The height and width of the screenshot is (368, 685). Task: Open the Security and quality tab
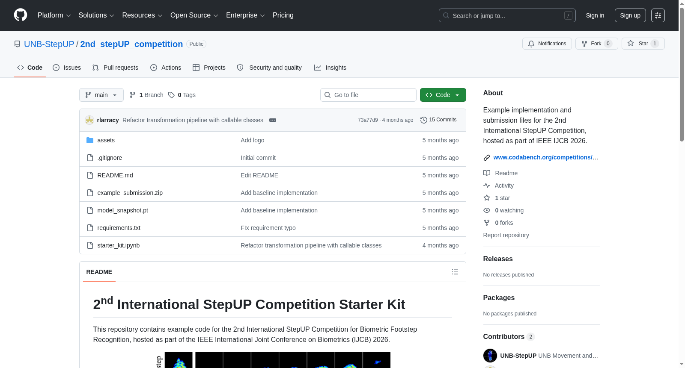[269, 68]
